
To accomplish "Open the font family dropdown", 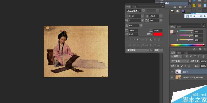I will click(x=143, y=11).
